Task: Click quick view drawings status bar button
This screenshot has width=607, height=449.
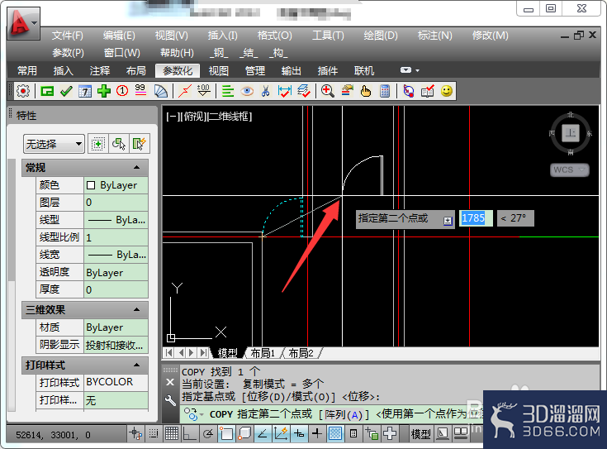Action: (x=461, y=434)
